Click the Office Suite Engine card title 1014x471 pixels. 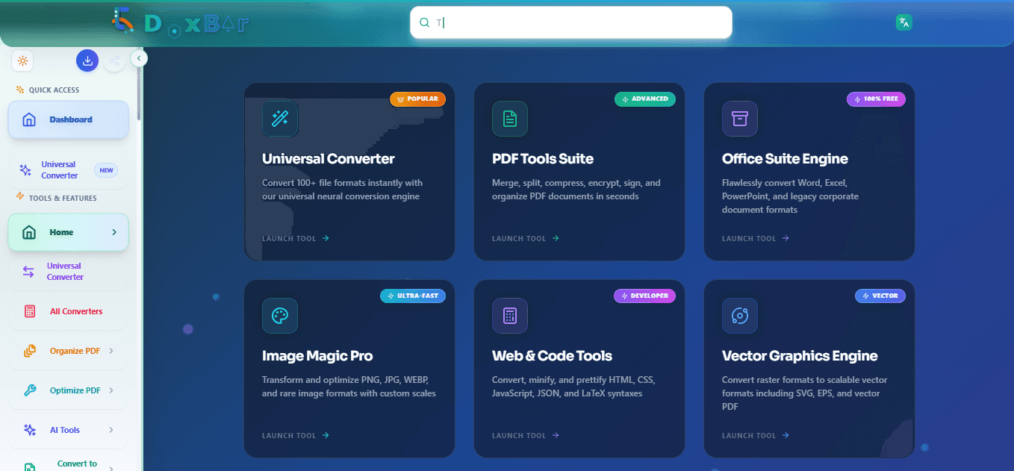click(x=785, y=158)
